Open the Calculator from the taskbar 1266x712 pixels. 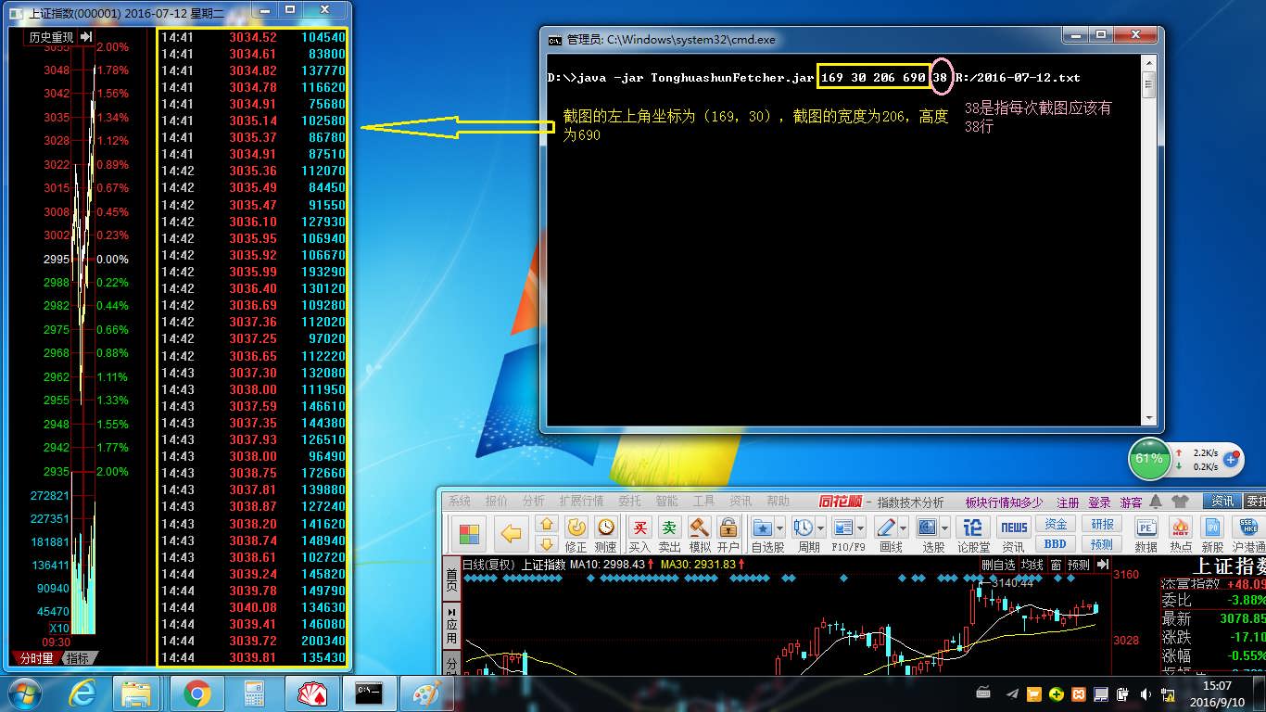coord(254,693)
